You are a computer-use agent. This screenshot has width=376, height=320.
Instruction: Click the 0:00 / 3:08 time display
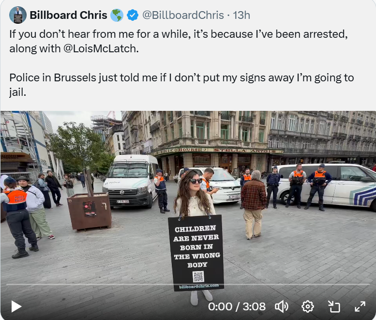pos(237,306)
